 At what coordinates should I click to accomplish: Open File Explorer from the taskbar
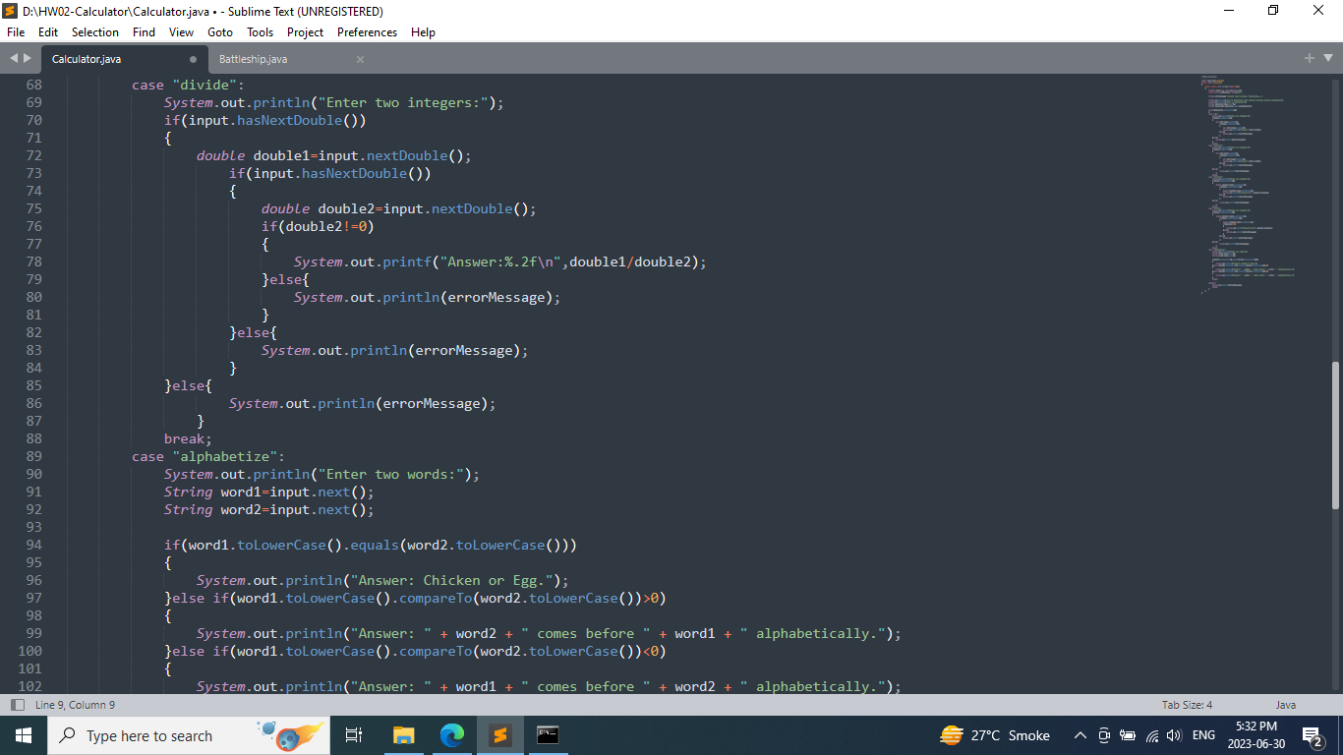403,735
